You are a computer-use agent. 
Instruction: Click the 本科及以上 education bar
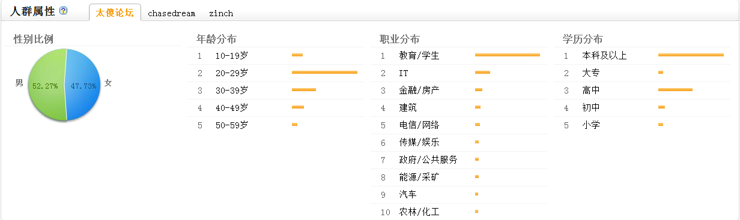click(691, 55)
